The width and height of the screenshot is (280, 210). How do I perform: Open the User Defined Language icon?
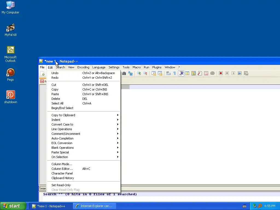click(x=187, y=73)
